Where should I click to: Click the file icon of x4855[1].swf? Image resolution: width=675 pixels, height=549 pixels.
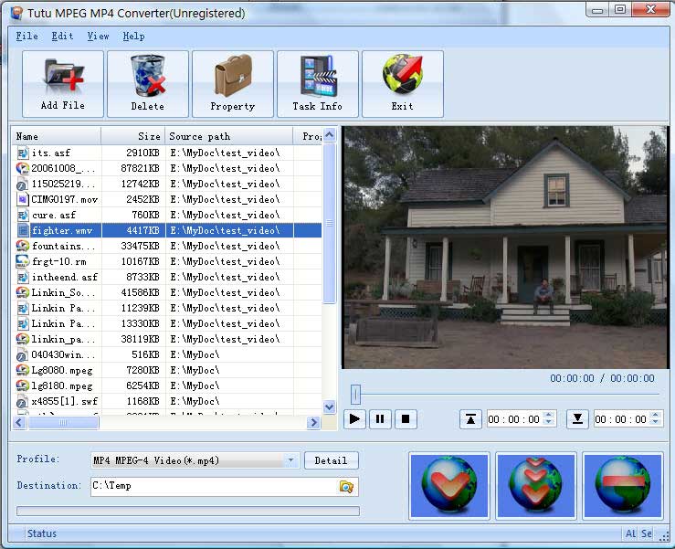tap(23, 401)
